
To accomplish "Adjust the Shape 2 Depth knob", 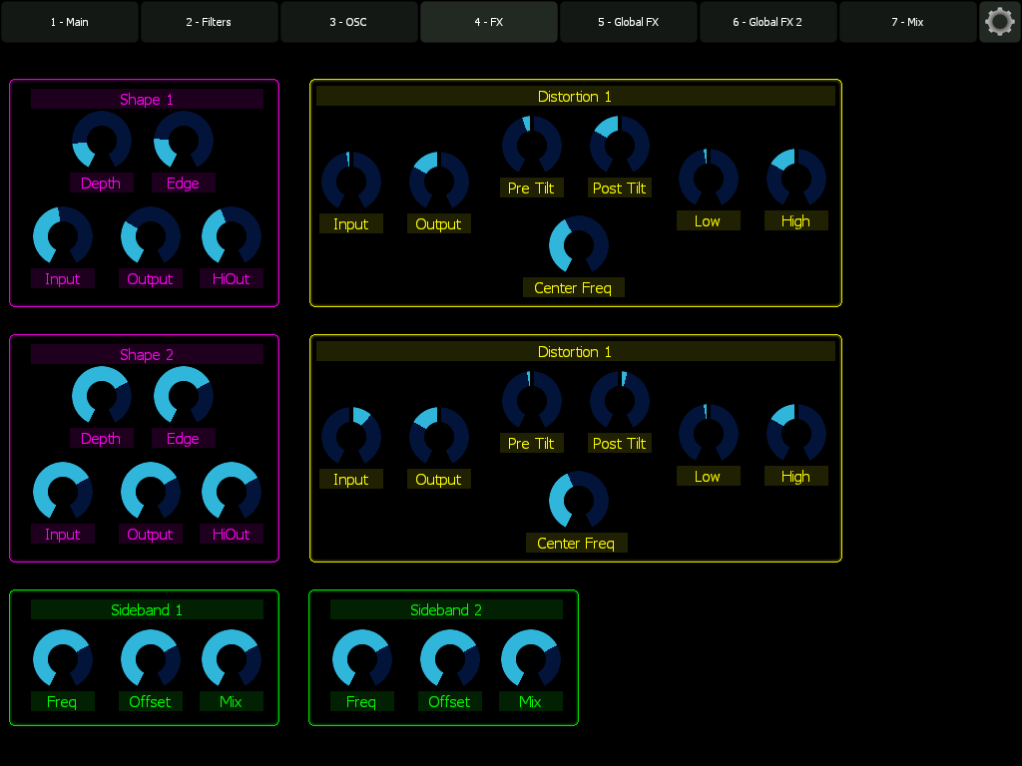I will click(102, 395).
